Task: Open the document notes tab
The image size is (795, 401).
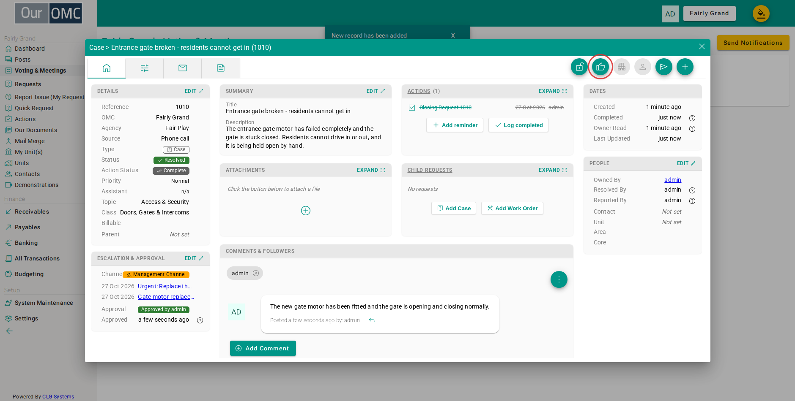Action: [221, 68]
